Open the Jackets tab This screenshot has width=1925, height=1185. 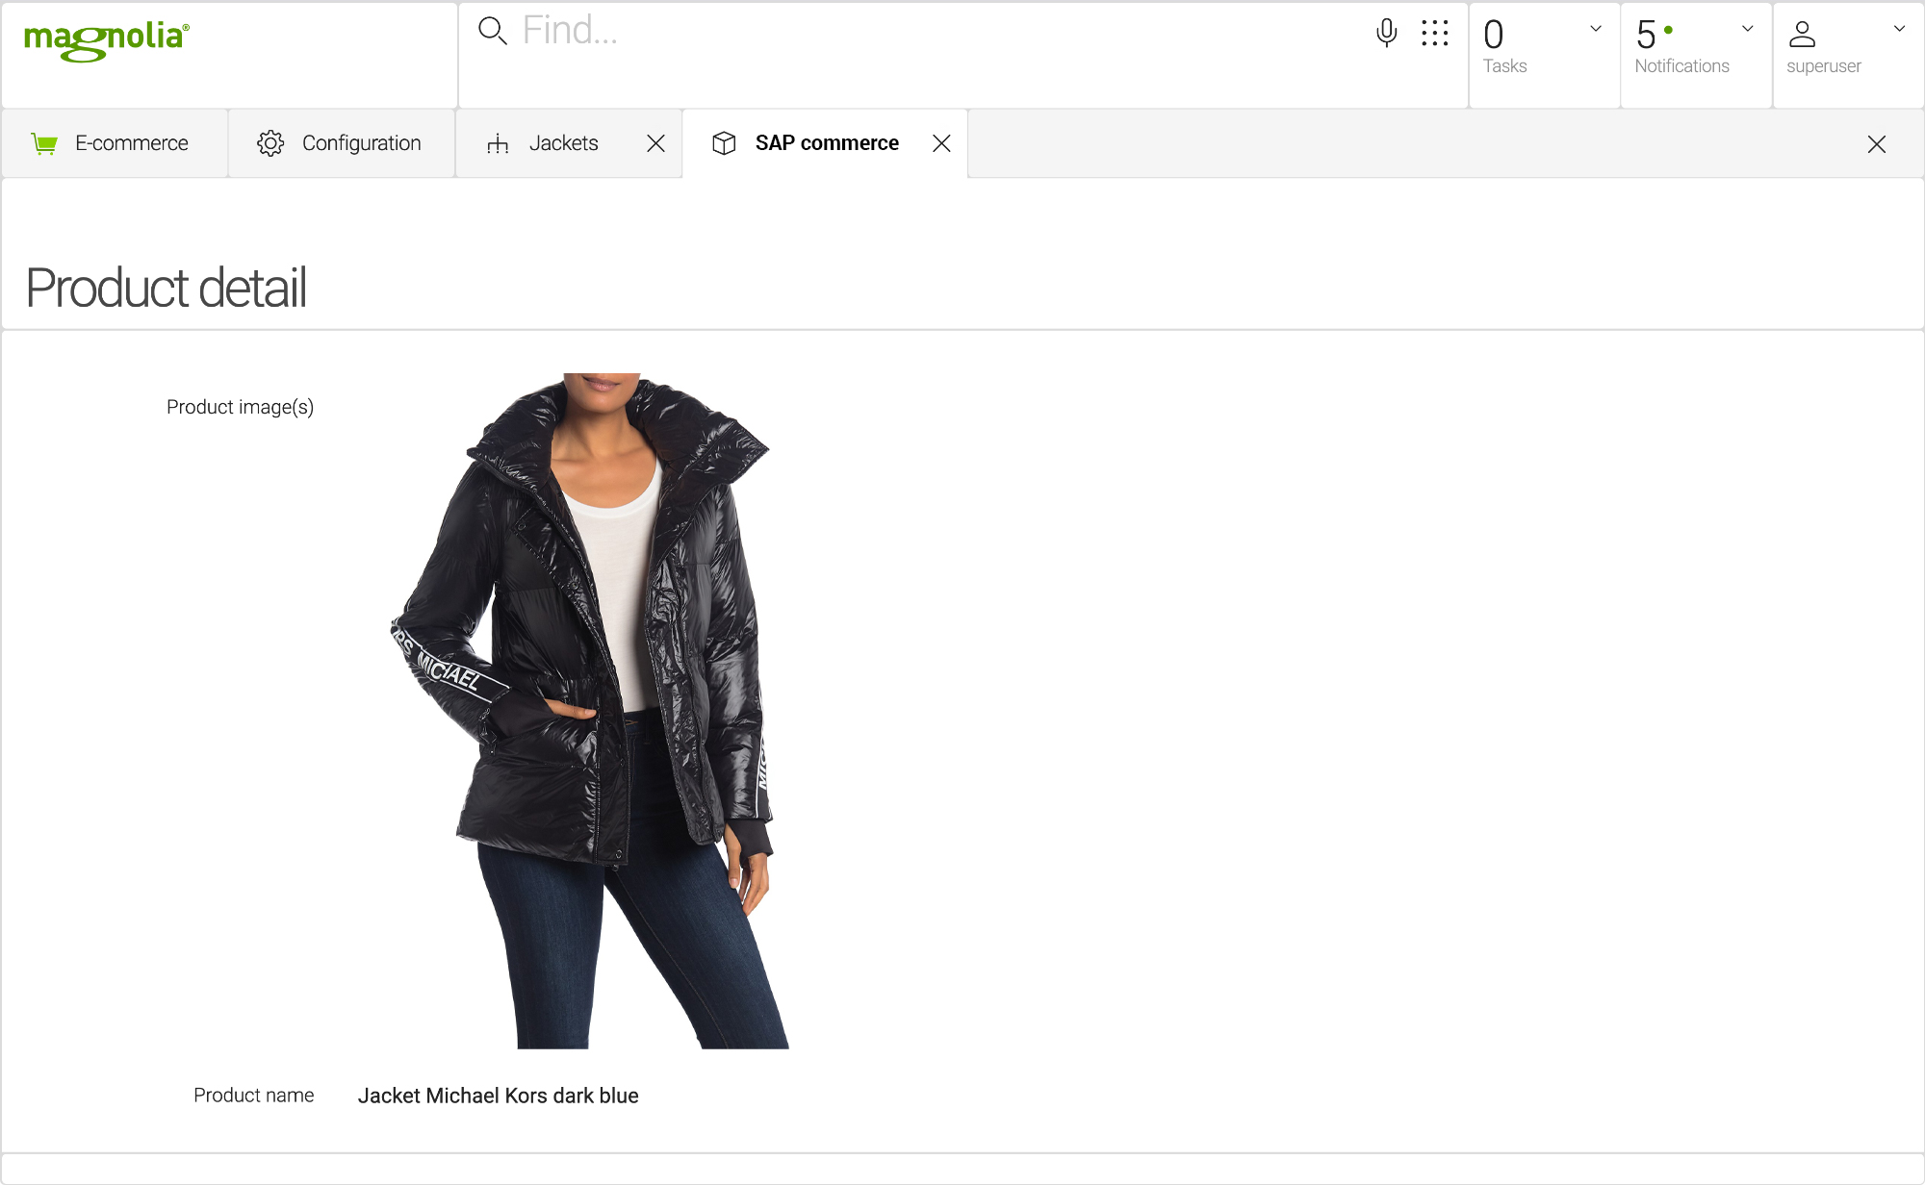point(563,143)
